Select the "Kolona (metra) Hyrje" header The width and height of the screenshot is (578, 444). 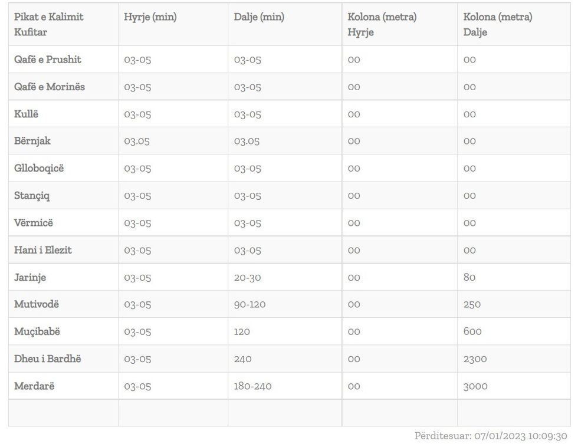tap(382, 24)
